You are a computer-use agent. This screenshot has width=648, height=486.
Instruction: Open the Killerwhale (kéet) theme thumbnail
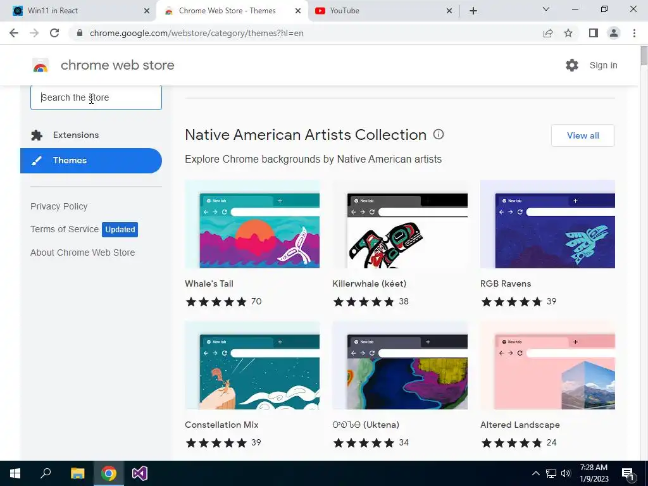click(x=400, y=224)
